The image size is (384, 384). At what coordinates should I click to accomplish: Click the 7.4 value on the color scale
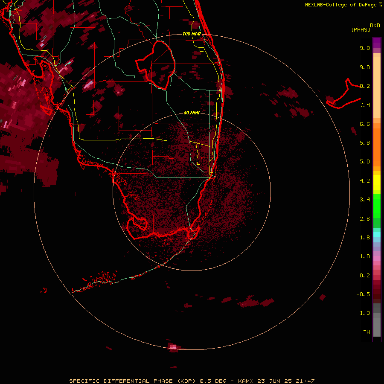tap(365, 105)
